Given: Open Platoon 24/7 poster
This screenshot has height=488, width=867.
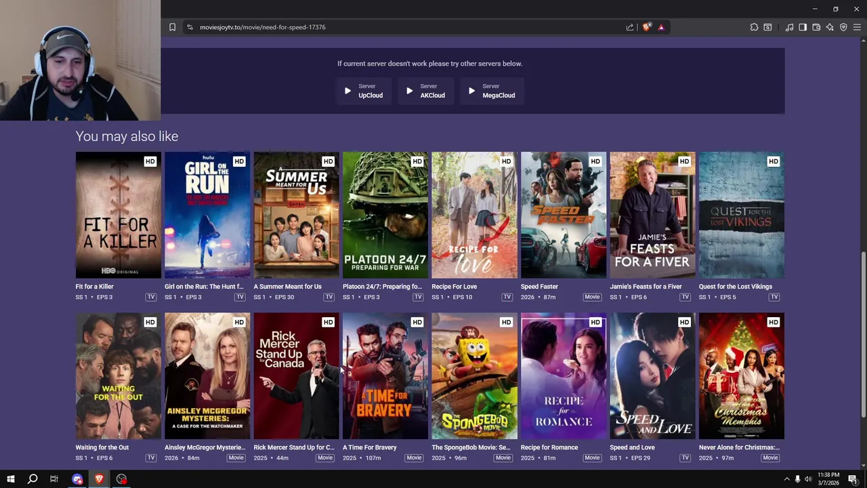Looking at the screenshot, I should (385, 215).
